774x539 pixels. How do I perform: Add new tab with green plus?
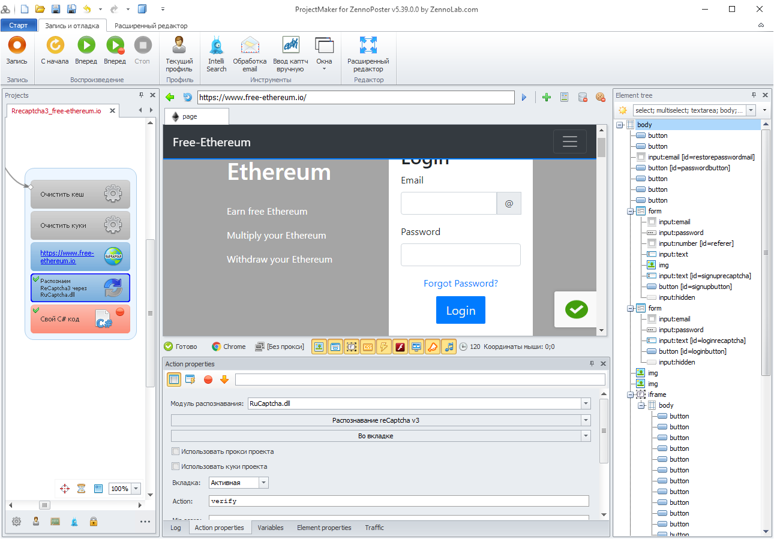pos(546,97)
